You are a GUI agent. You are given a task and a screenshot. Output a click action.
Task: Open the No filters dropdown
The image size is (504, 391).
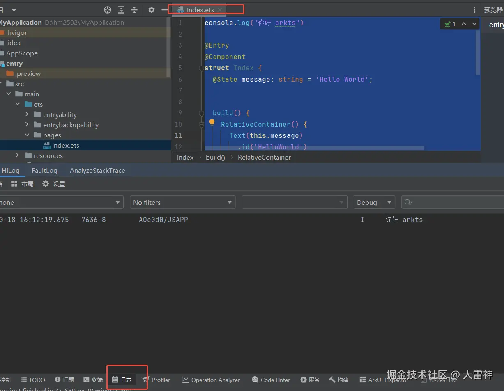click(x=182, y=202)
